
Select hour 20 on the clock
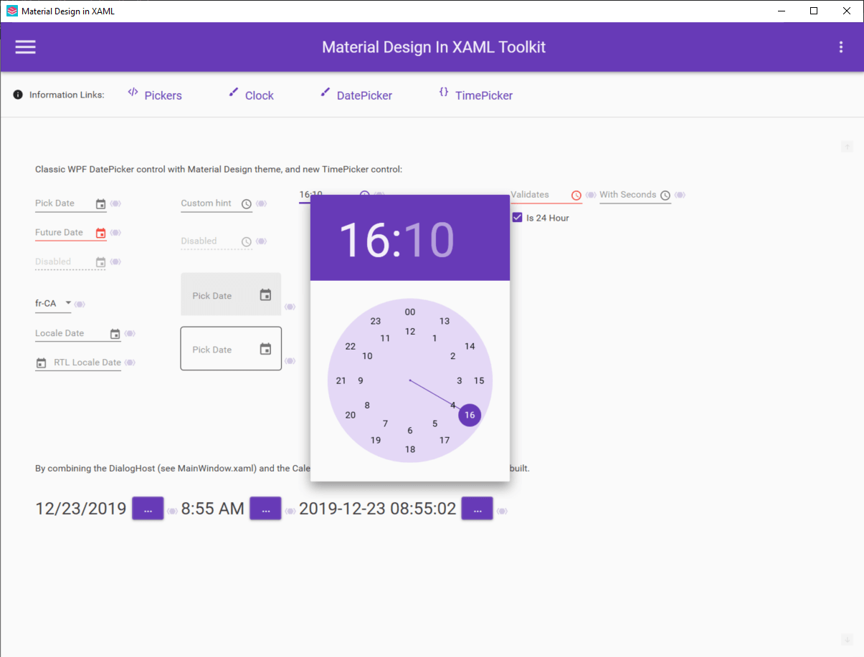point(351,415)
